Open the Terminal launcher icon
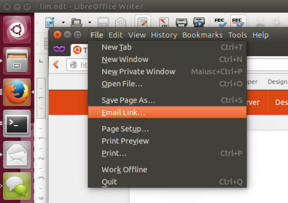 click(x=17, y=124)
